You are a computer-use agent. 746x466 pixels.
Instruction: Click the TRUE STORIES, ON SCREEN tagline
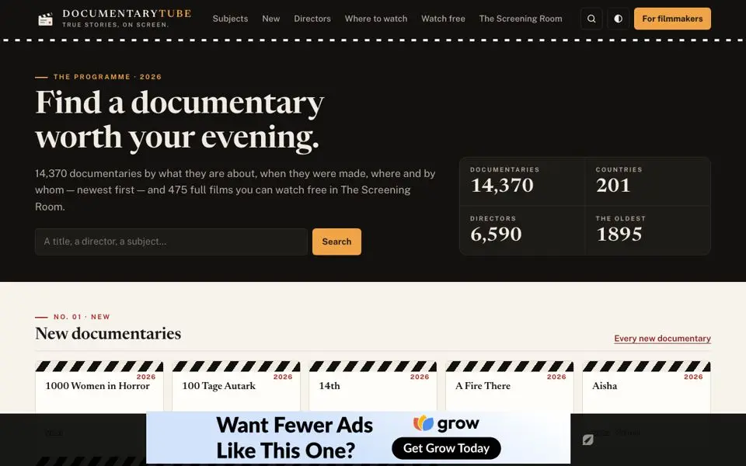pyautogui.click(x=116, y=25)
